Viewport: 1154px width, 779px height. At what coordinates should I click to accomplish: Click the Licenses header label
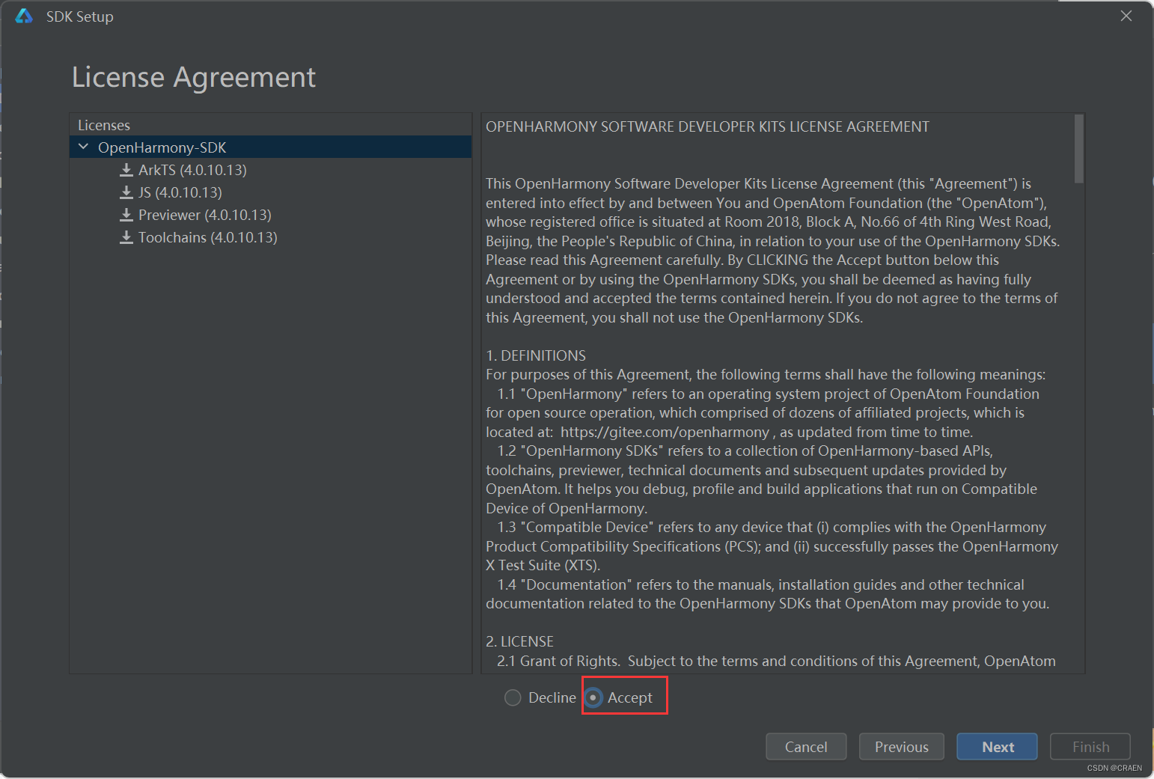coord(104,125)
